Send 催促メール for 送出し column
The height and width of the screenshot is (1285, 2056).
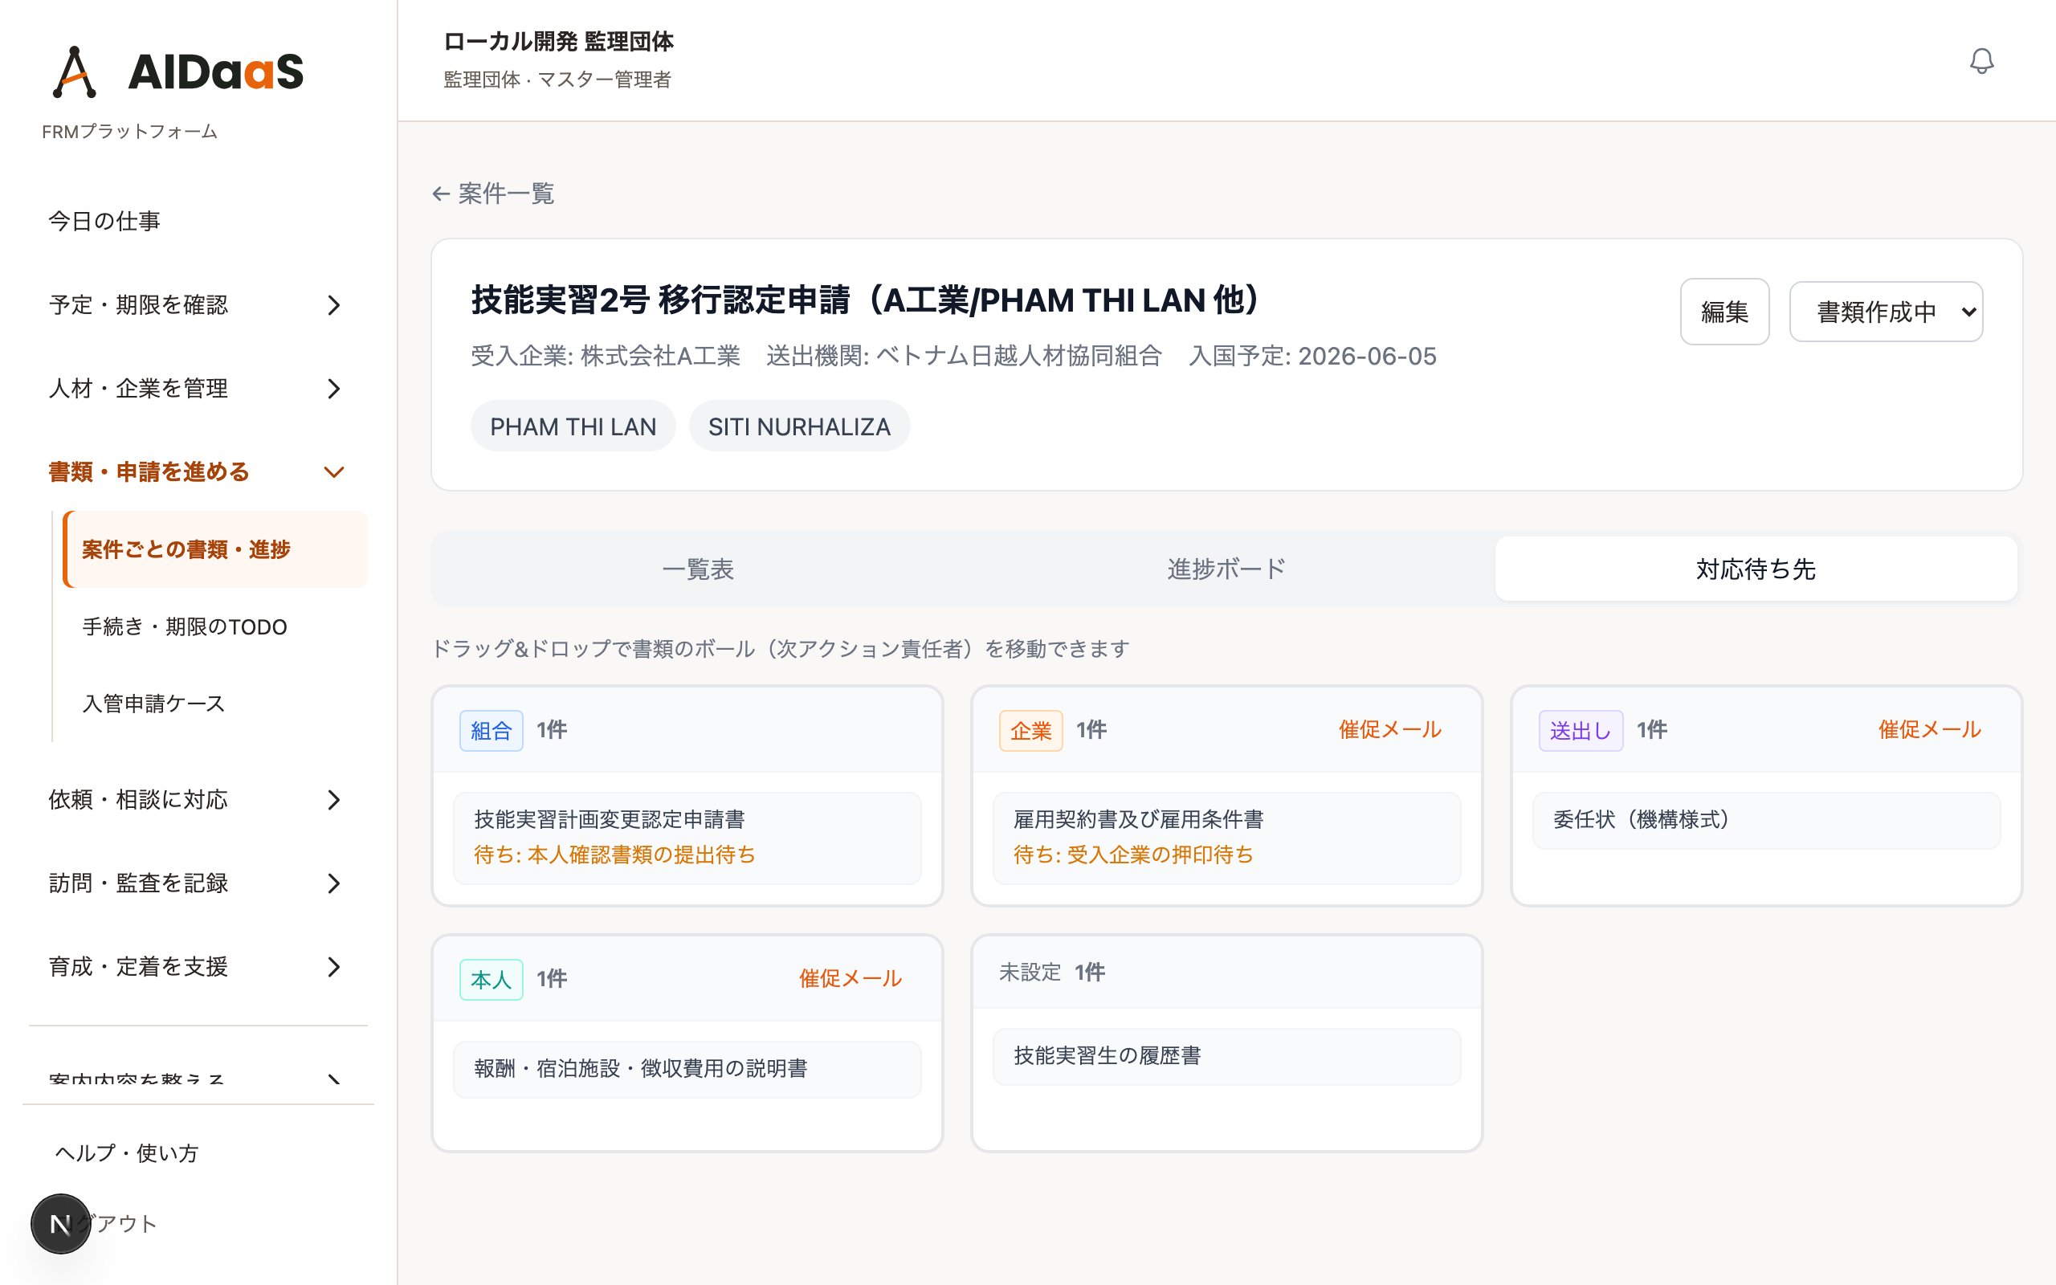click(x=1929, y=729)
